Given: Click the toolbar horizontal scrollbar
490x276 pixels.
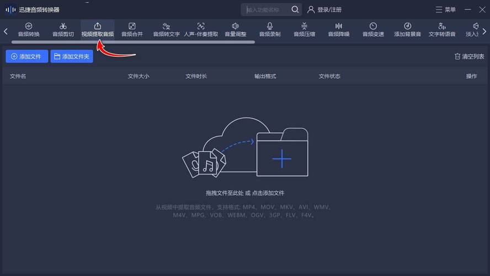Looking at the screenshot, I should pos(133,42).
